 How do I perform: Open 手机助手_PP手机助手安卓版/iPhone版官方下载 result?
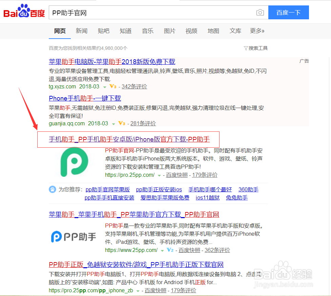pos(129,140)
